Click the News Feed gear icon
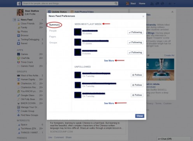 tap(14, 20)
